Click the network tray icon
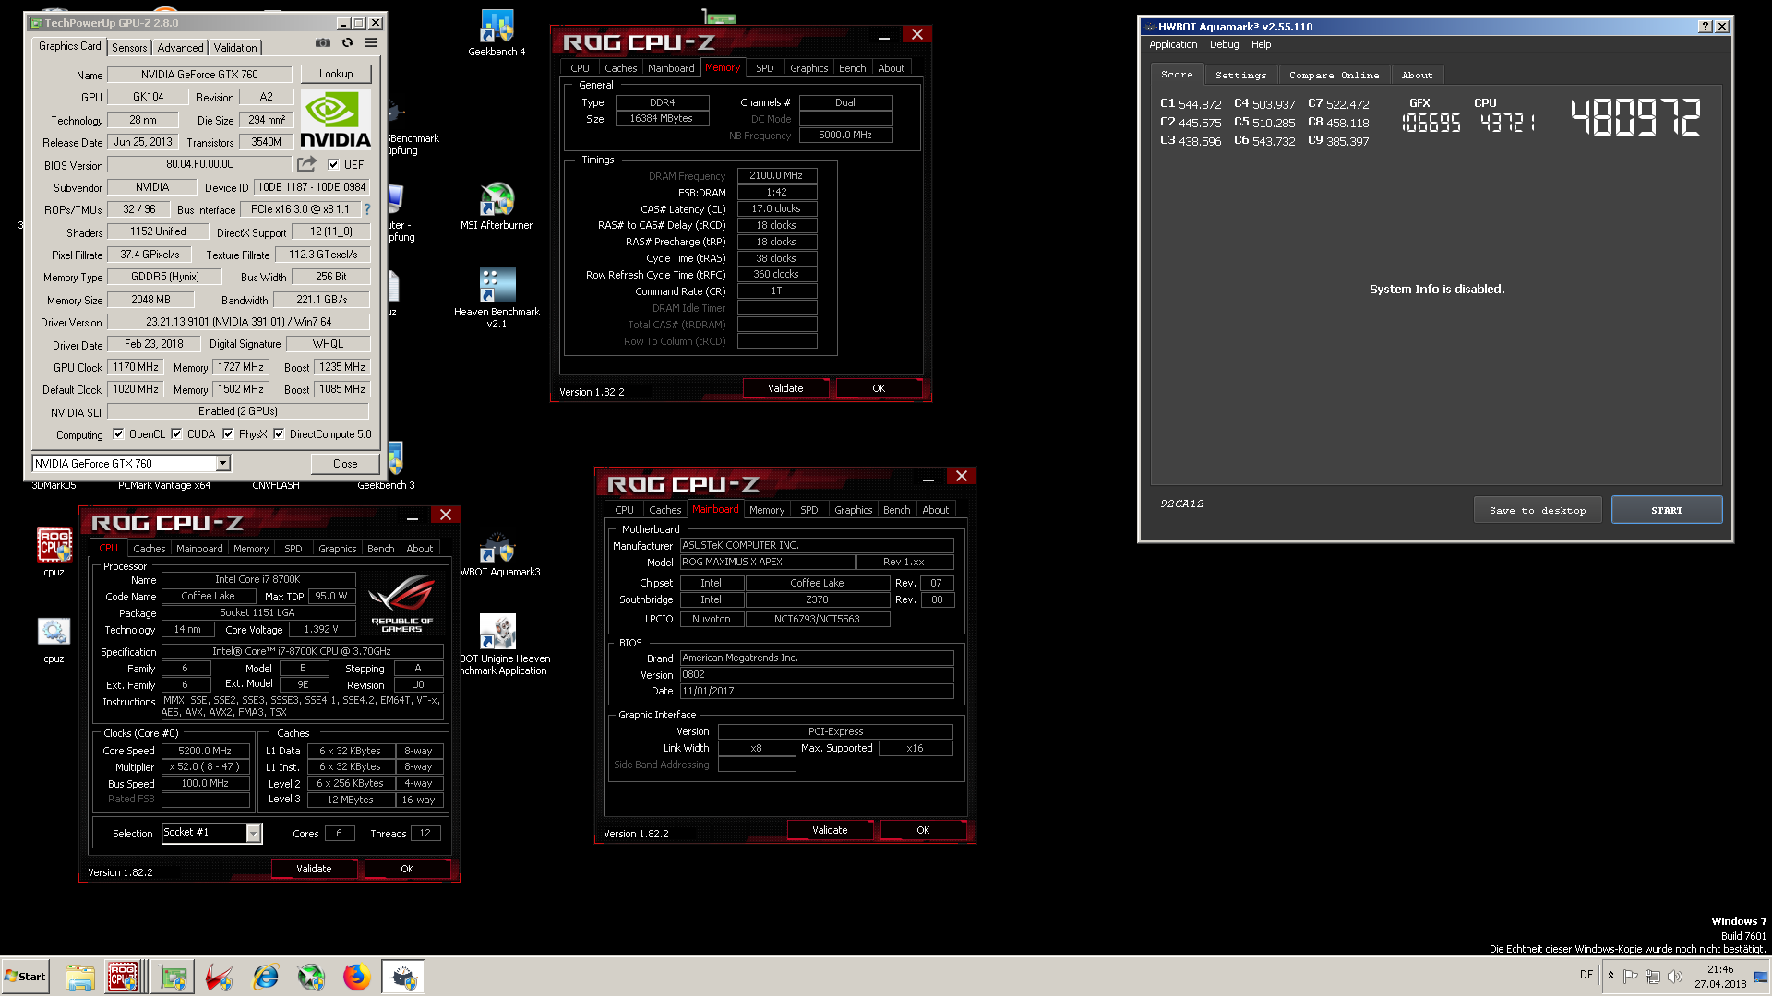 [1652, 976]
